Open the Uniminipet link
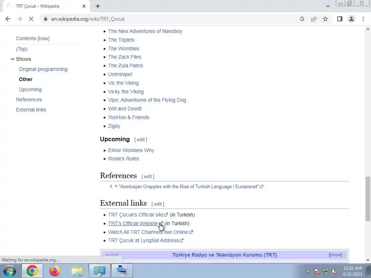The width and height of the screenshot is (371, 278). coord(120,75)
